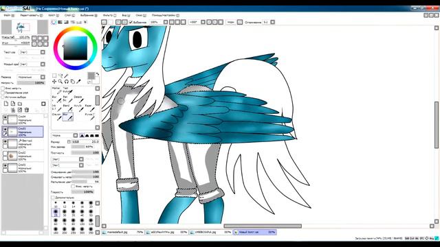Create a new layer folder

coord(20,104)
